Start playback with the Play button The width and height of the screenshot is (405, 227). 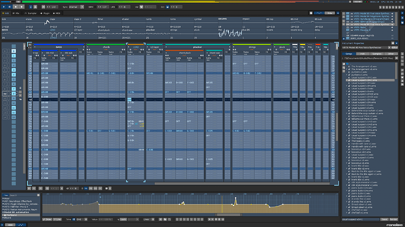4,7
